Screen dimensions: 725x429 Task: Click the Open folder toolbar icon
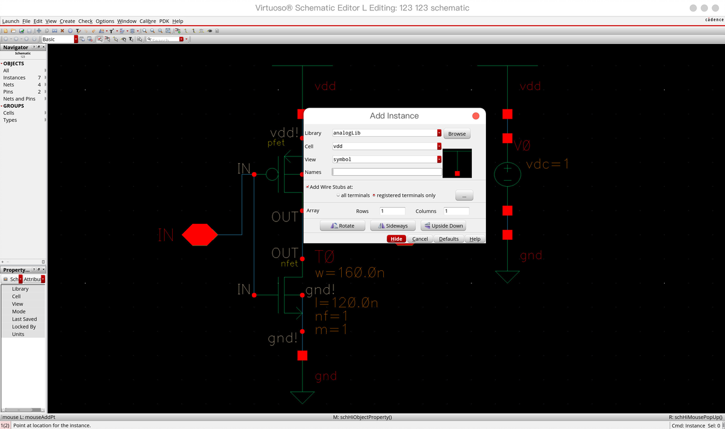pos(13,31)
